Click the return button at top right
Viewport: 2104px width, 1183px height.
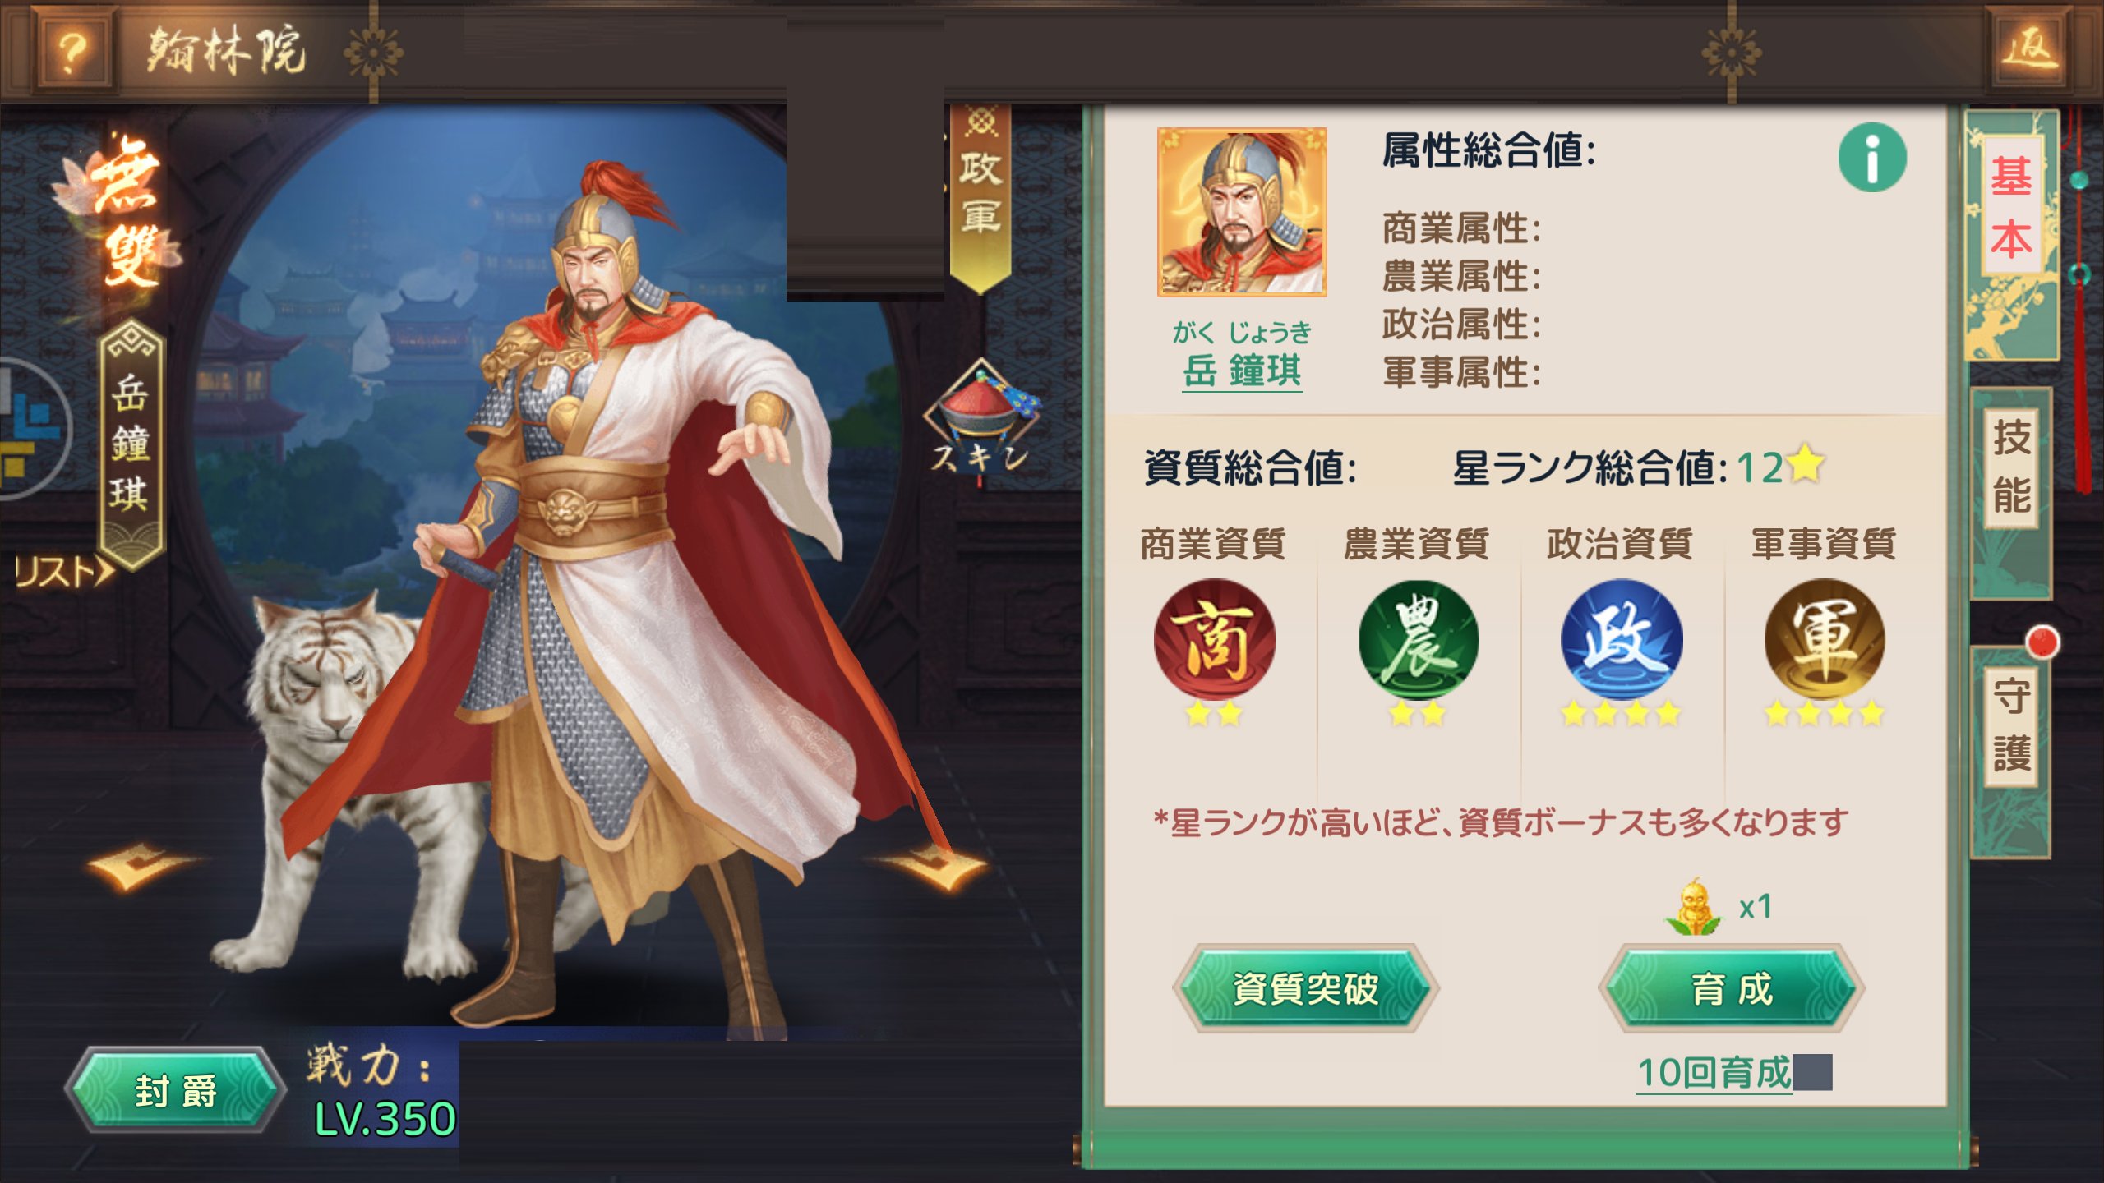tap(2028, 51)
